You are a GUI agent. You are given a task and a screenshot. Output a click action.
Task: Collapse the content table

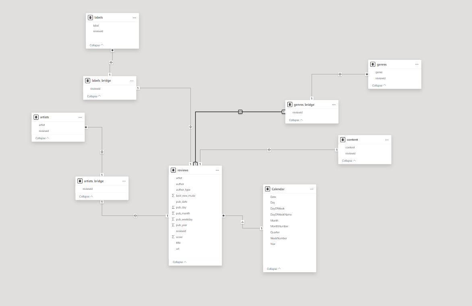[349, 161]
